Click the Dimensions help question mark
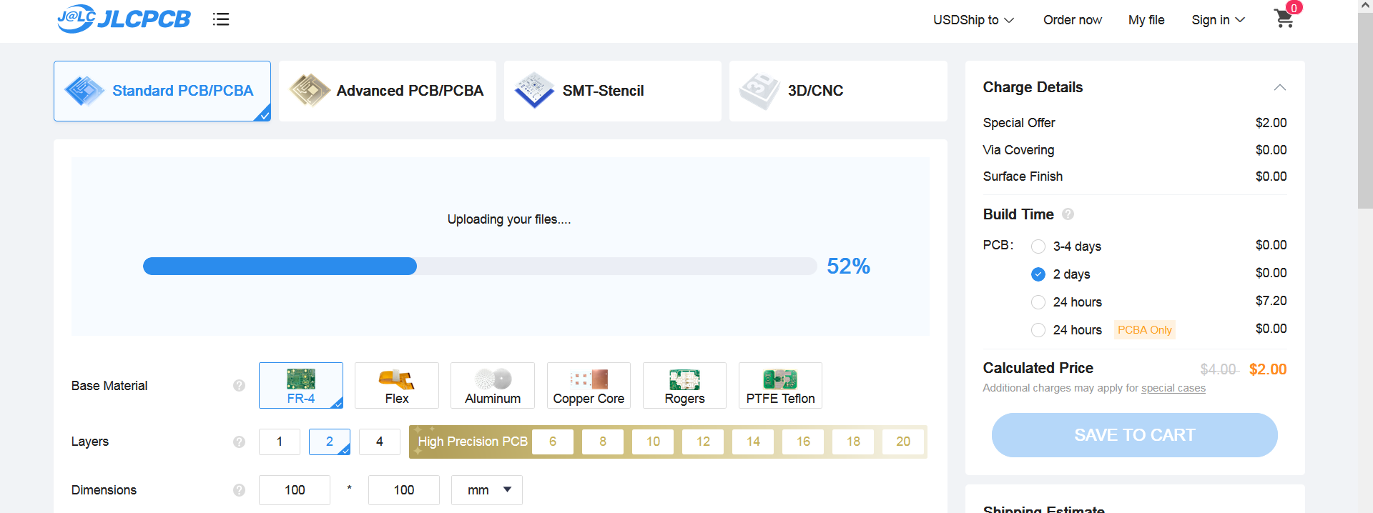1373x513 pixels. [239, 490]
